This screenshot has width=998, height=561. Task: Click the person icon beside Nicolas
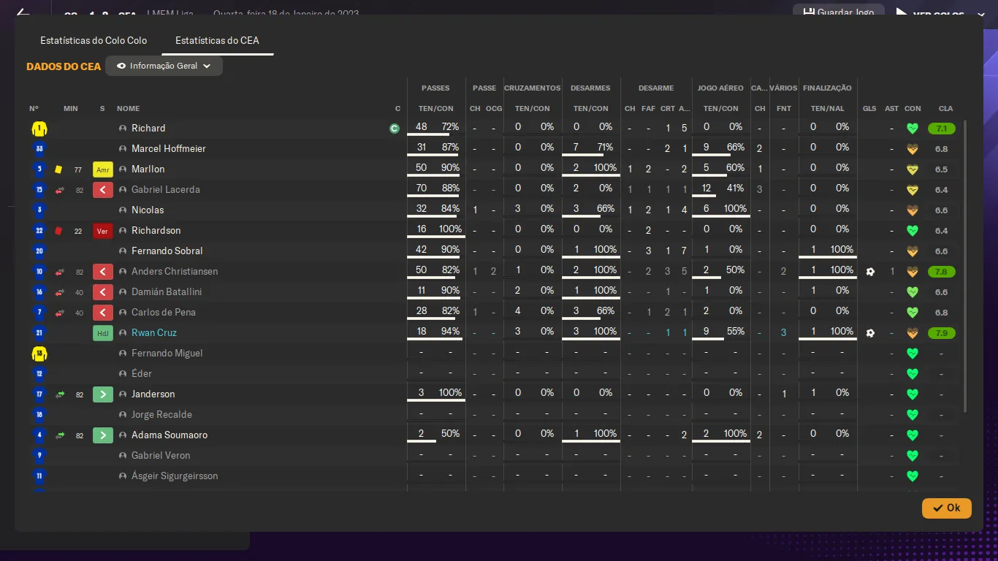pos(123,210)
